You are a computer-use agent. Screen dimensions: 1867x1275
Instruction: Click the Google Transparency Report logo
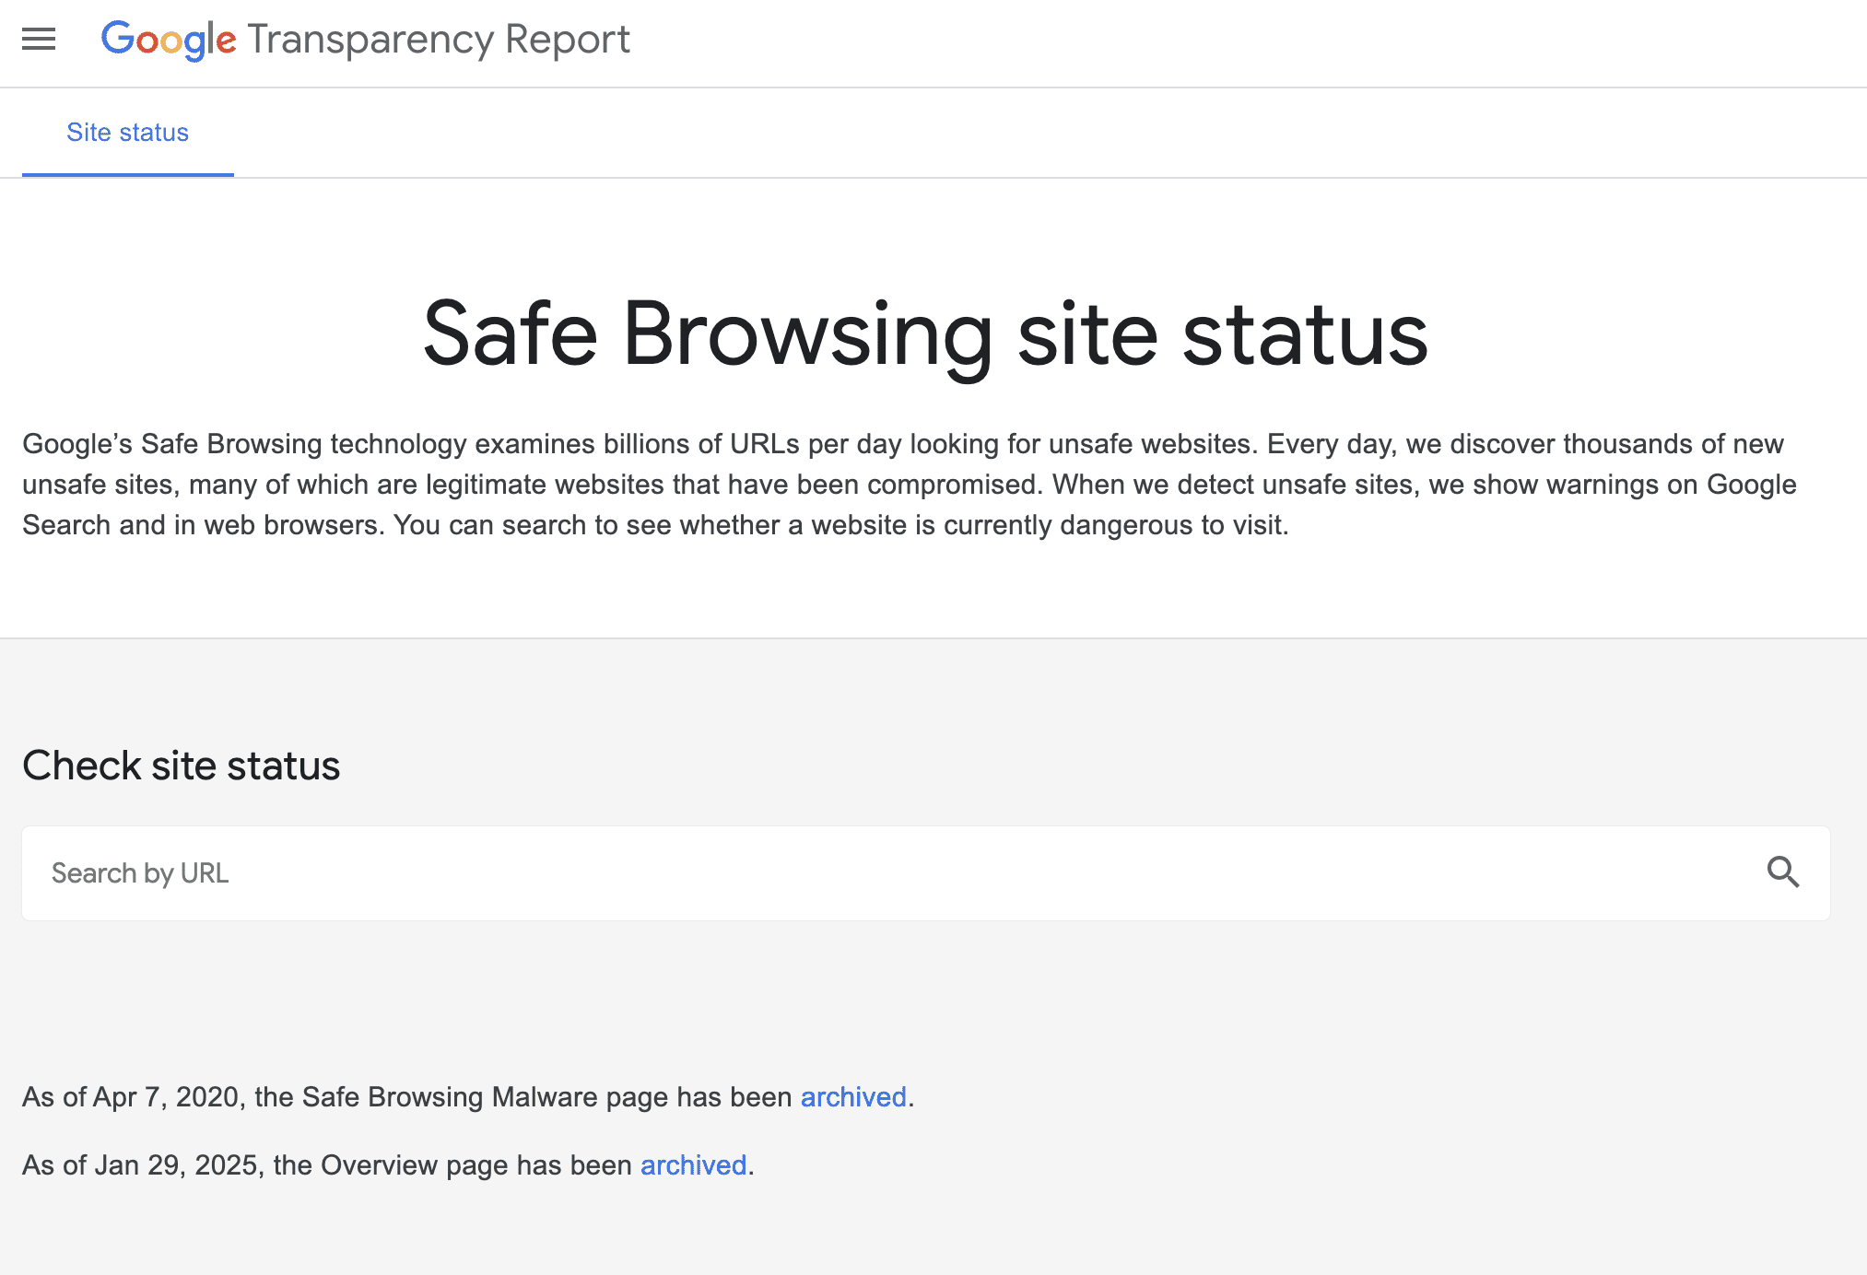click(x=365, y=40)
